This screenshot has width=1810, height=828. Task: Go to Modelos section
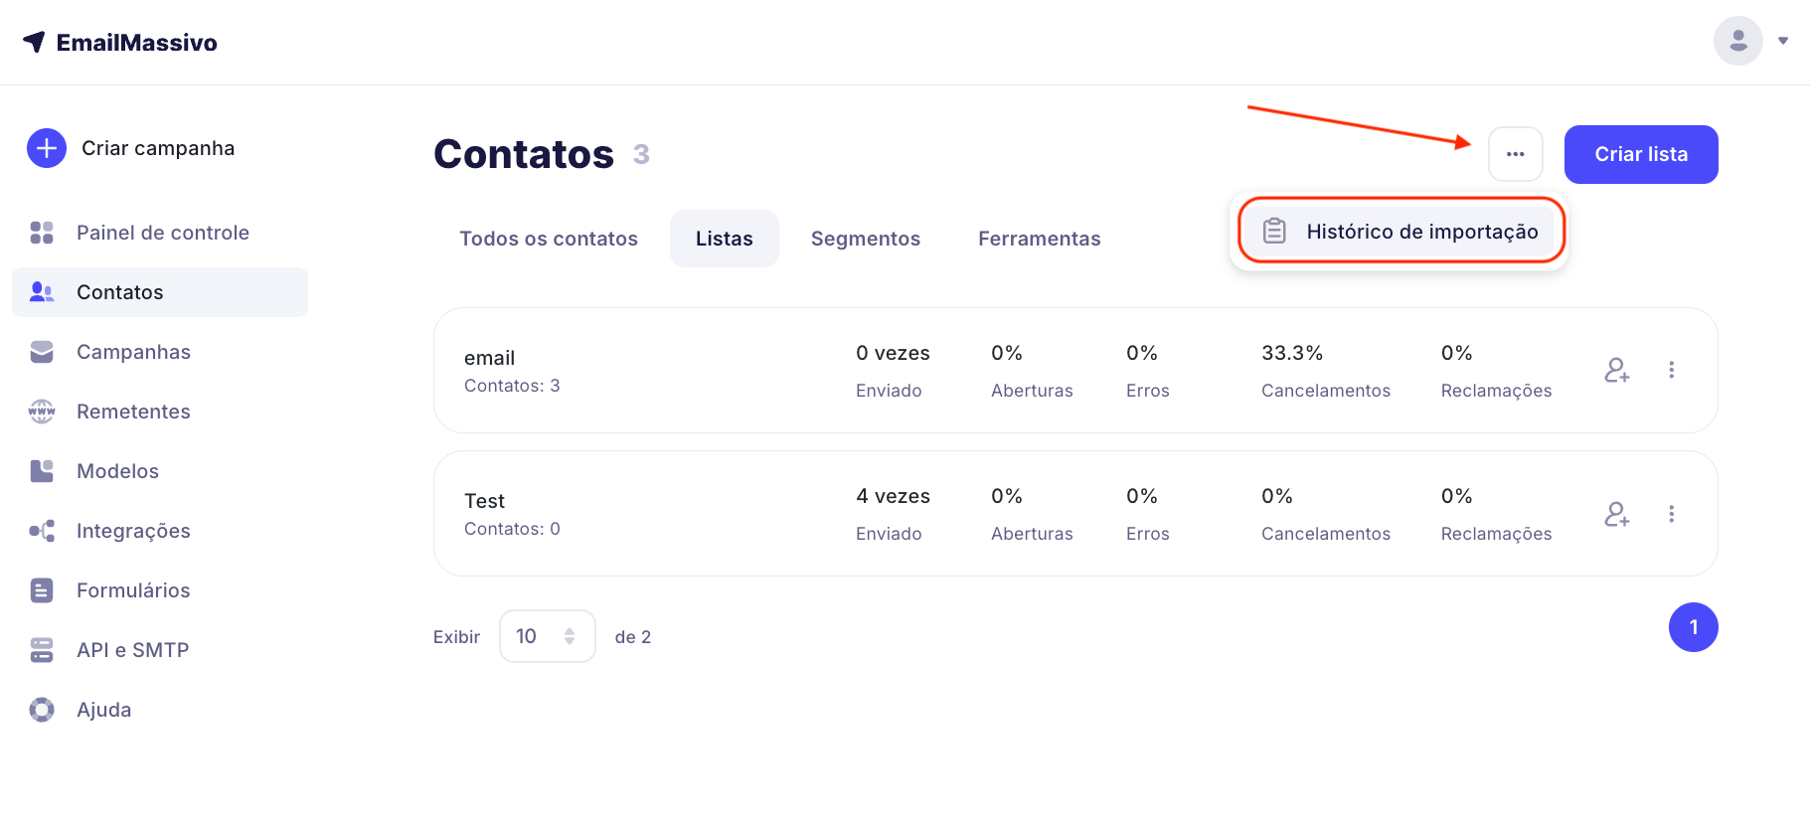(x=117, y=471)
